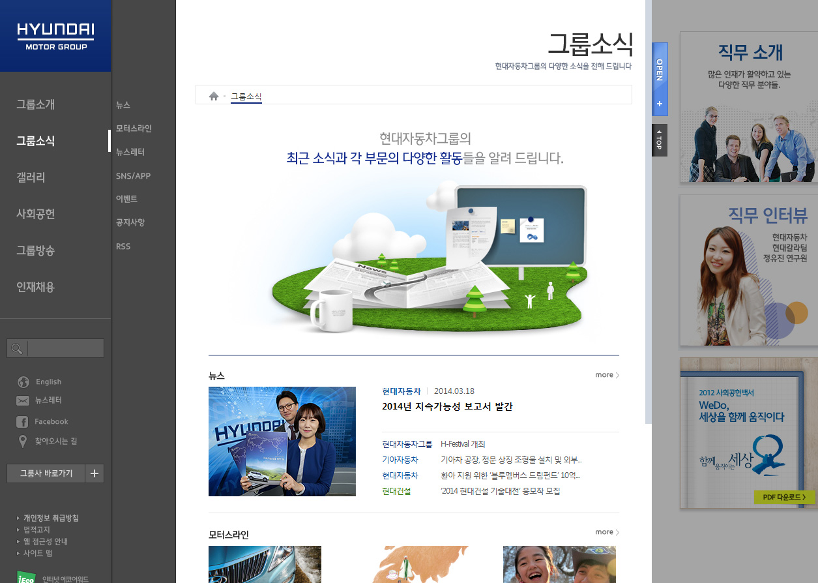Click the magnifier search icon

pos(17,348)
